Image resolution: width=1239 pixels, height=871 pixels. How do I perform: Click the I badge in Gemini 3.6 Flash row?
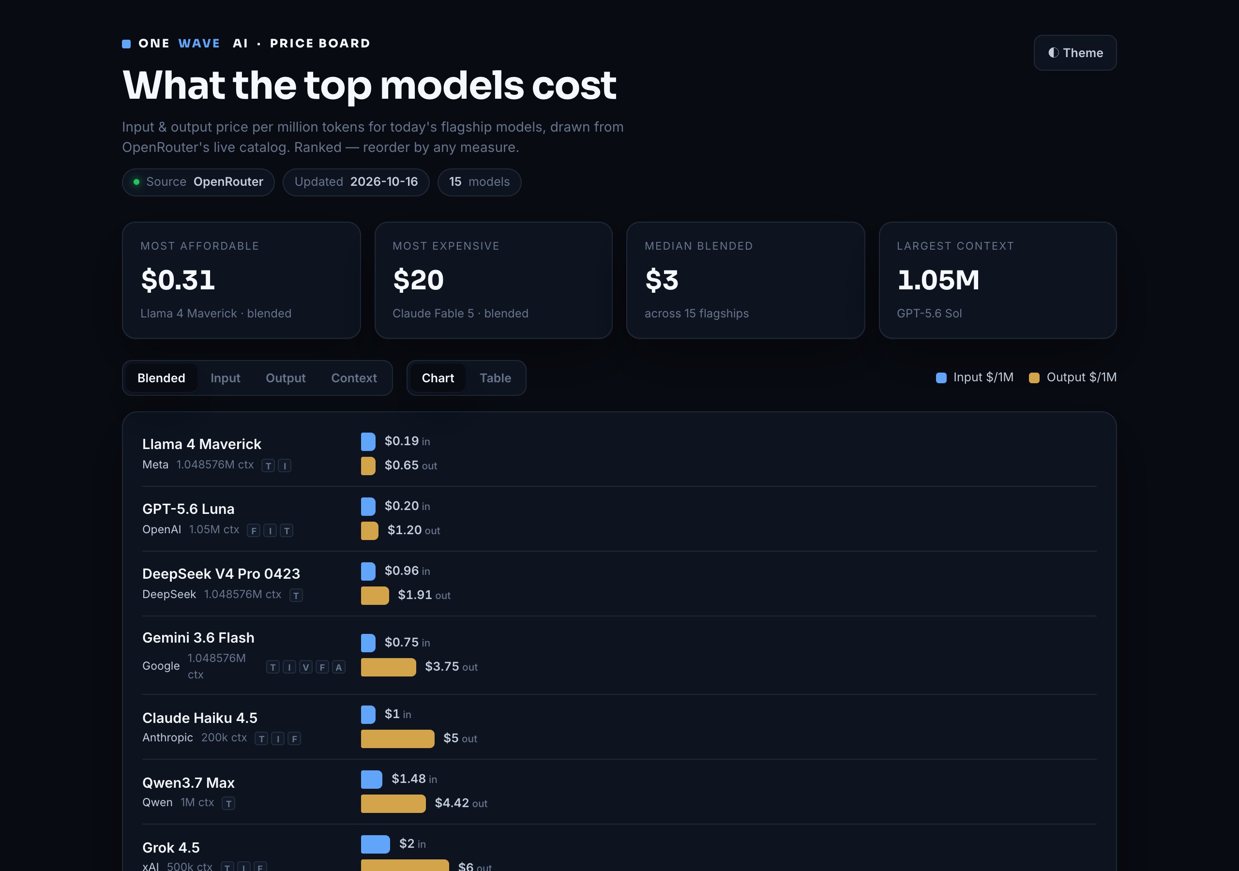tap(289, 667)
